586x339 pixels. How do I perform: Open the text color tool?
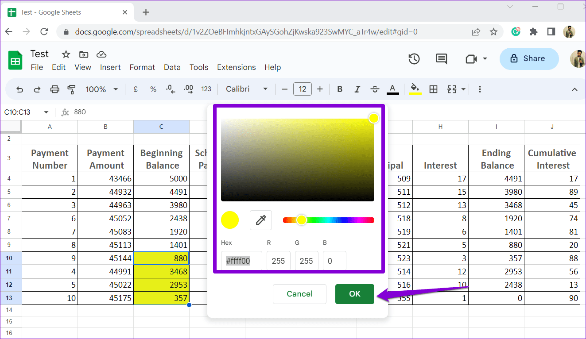click(392, 89)
